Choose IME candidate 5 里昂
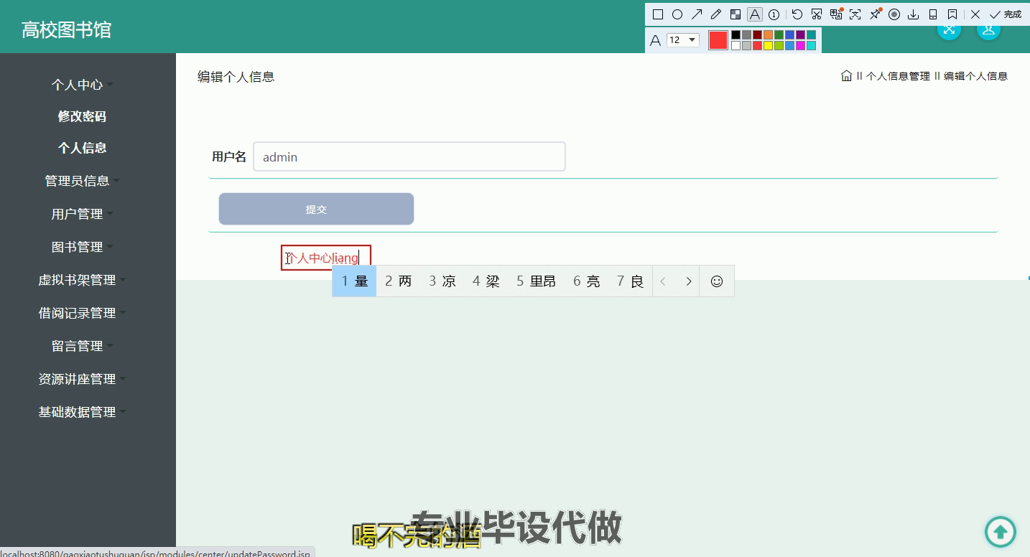The height and width of the screenshot is (557, 1030). point(536,281)
